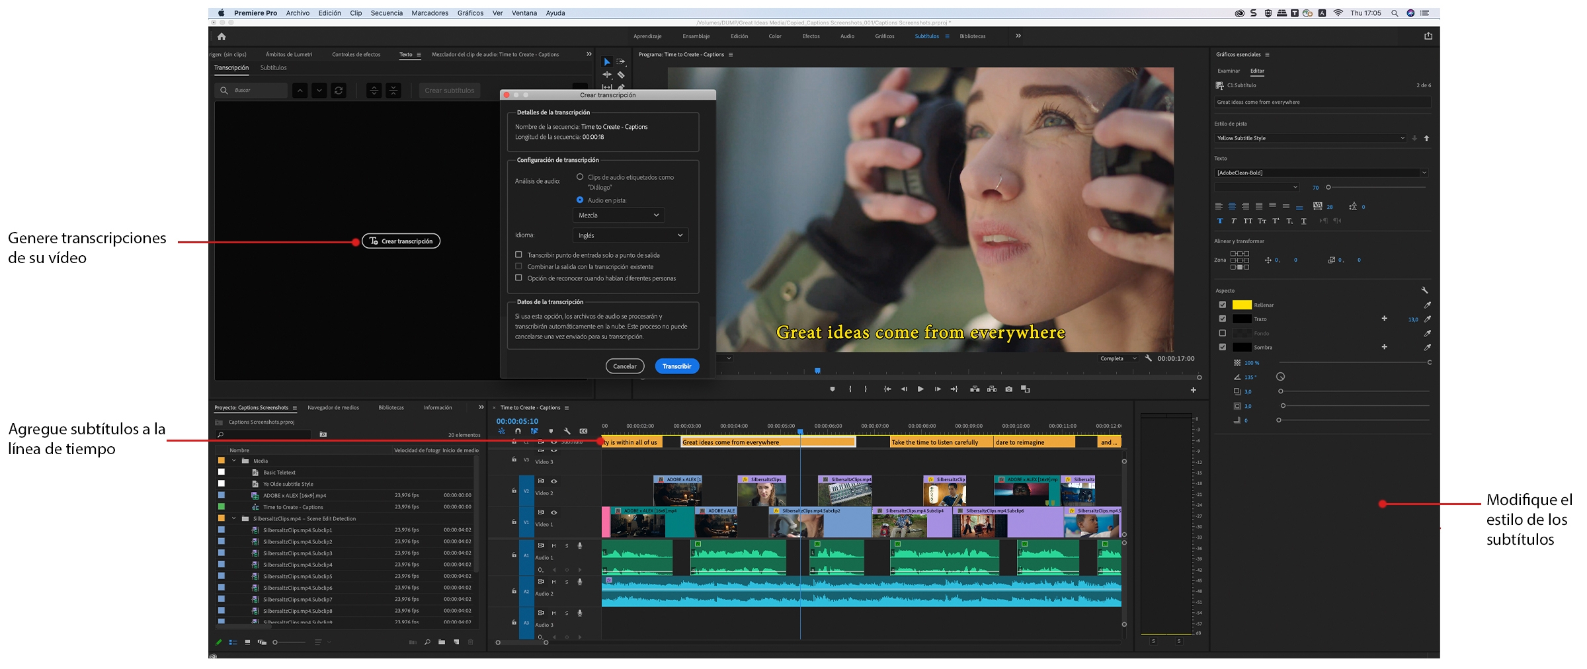Hide the Vídeo 2 track with its eye

coord(554,481)
